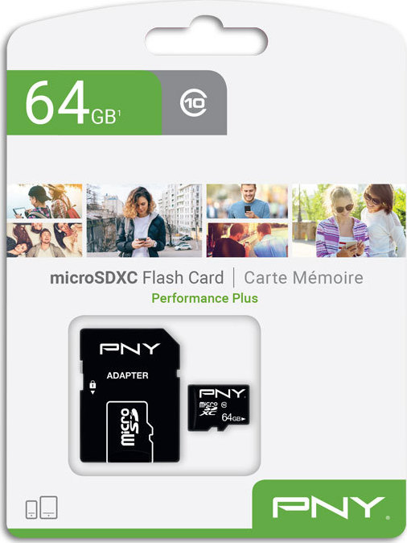Click the hanging hole at package top

click(206, 39)
